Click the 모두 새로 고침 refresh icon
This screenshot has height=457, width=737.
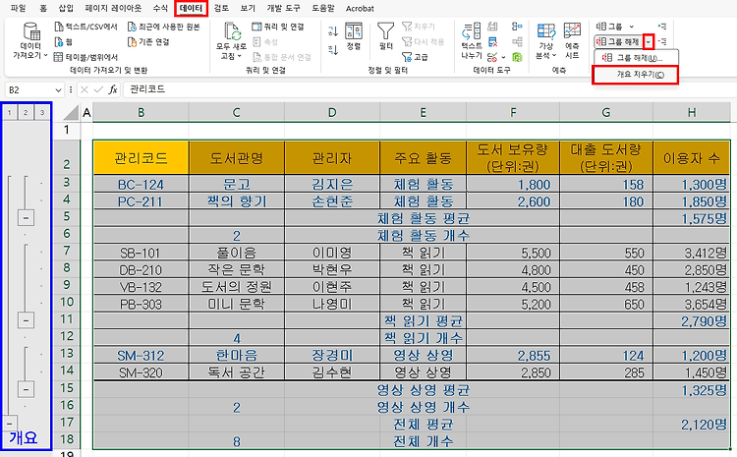[x=232, y=32]
